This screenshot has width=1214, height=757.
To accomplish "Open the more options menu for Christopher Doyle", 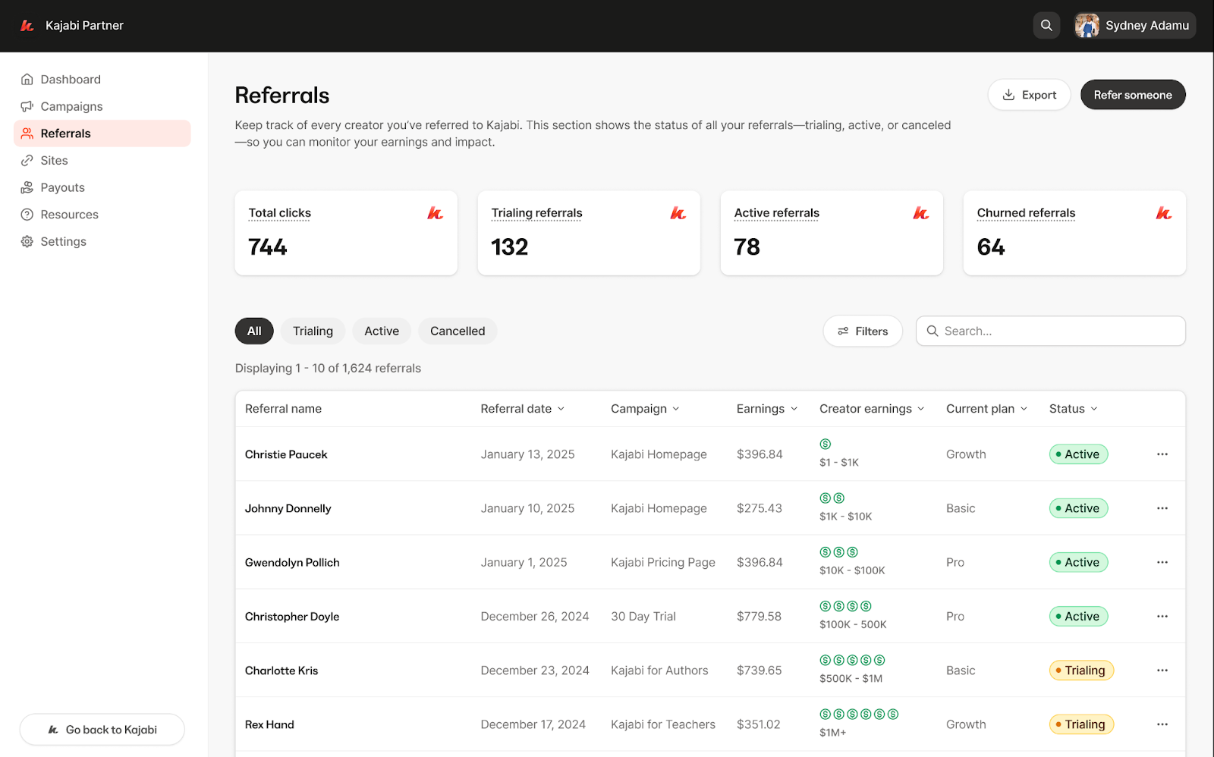I will pyautogui.click(x=1162, y=617).
